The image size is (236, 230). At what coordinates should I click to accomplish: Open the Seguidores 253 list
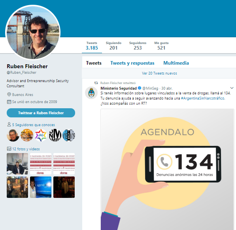138,46
